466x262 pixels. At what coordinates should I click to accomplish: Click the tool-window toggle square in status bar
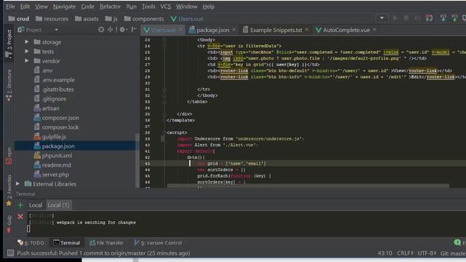pos(10,253)
